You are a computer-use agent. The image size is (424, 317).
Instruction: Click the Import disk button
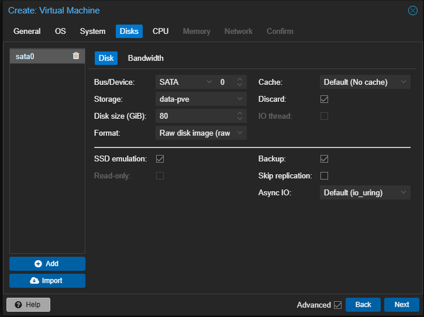point(47,281)
